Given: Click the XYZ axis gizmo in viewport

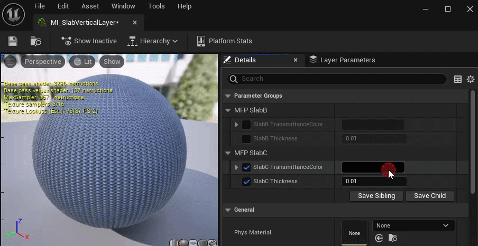Looking at the screenshot, I should (x=17, y=229).
